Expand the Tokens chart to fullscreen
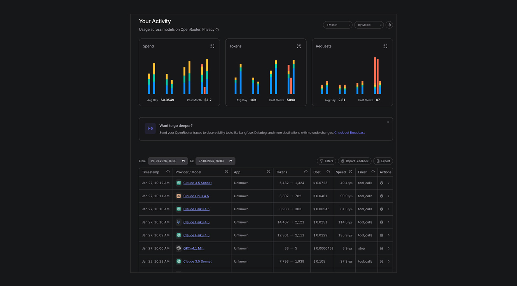 pyautogui.click(x=299, y=46)
